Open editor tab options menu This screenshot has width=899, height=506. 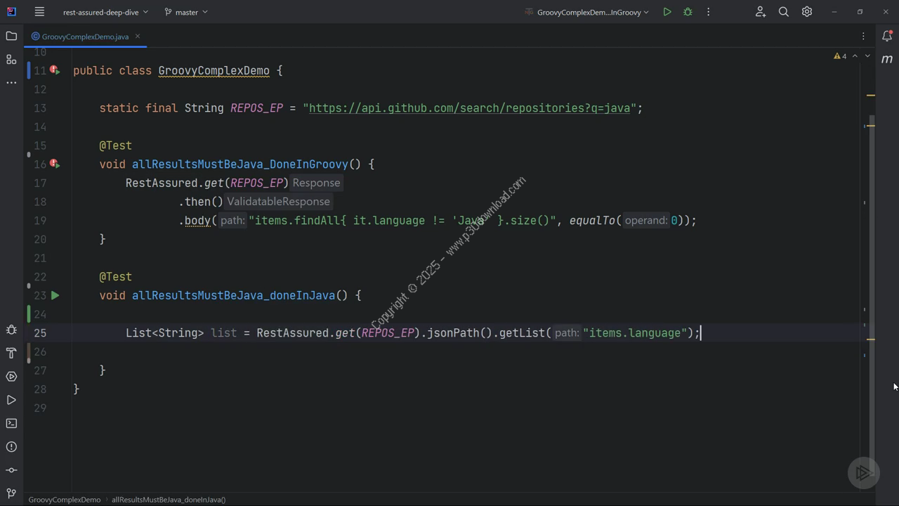click(863, 36)
